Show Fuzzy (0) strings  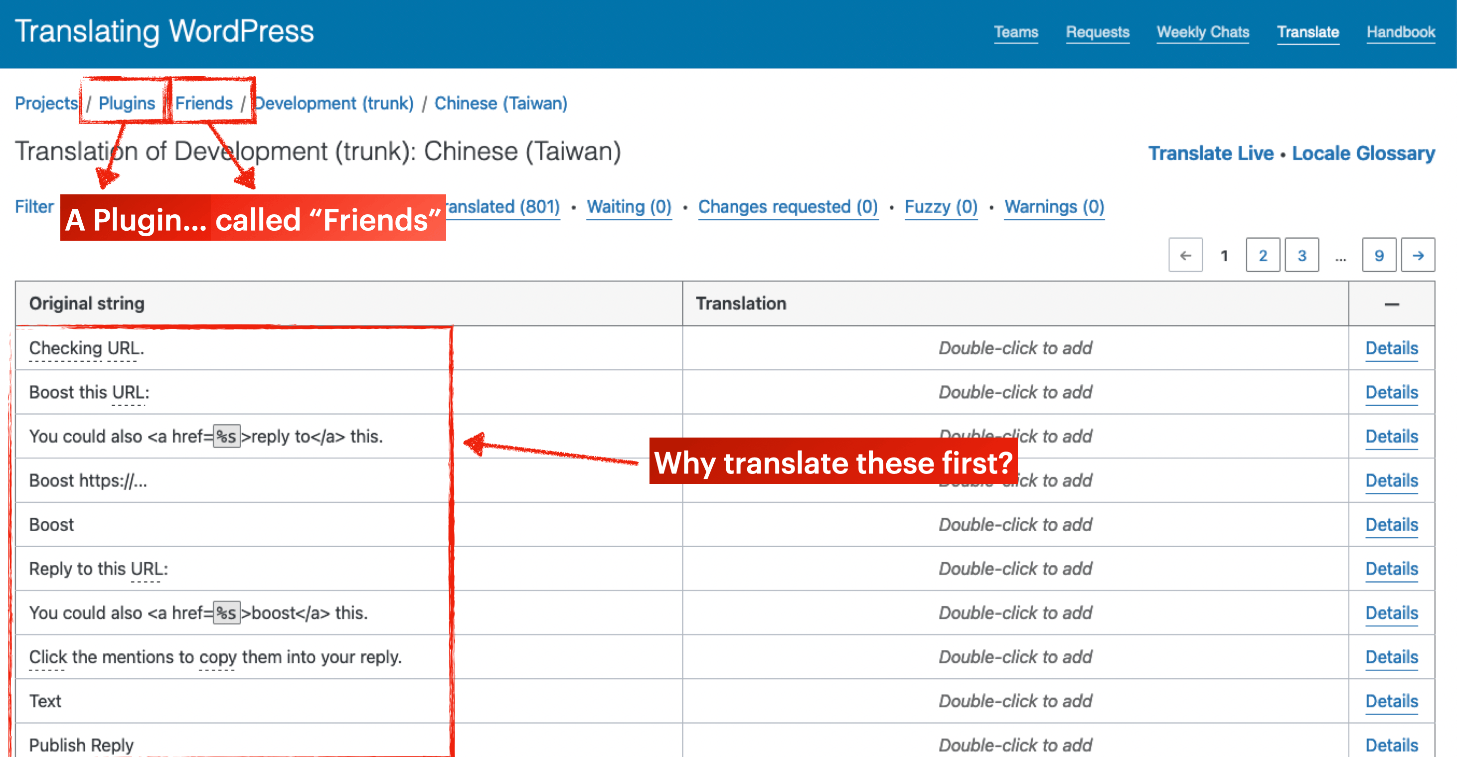[941, 207]
